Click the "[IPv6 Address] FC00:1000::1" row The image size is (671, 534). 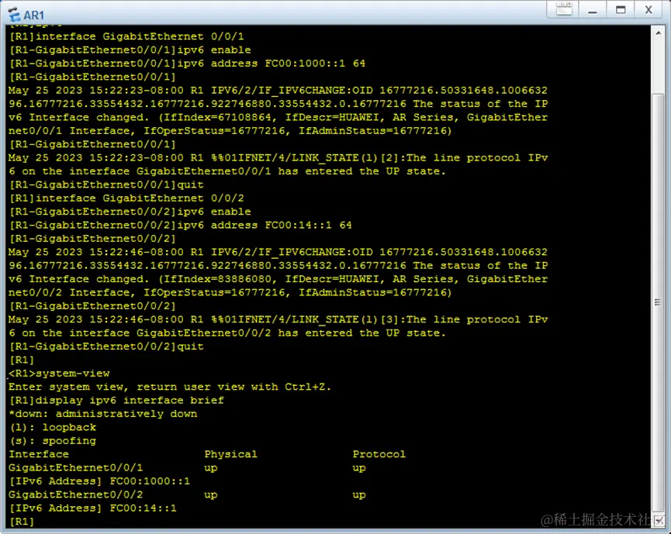(x=99, y=481)
